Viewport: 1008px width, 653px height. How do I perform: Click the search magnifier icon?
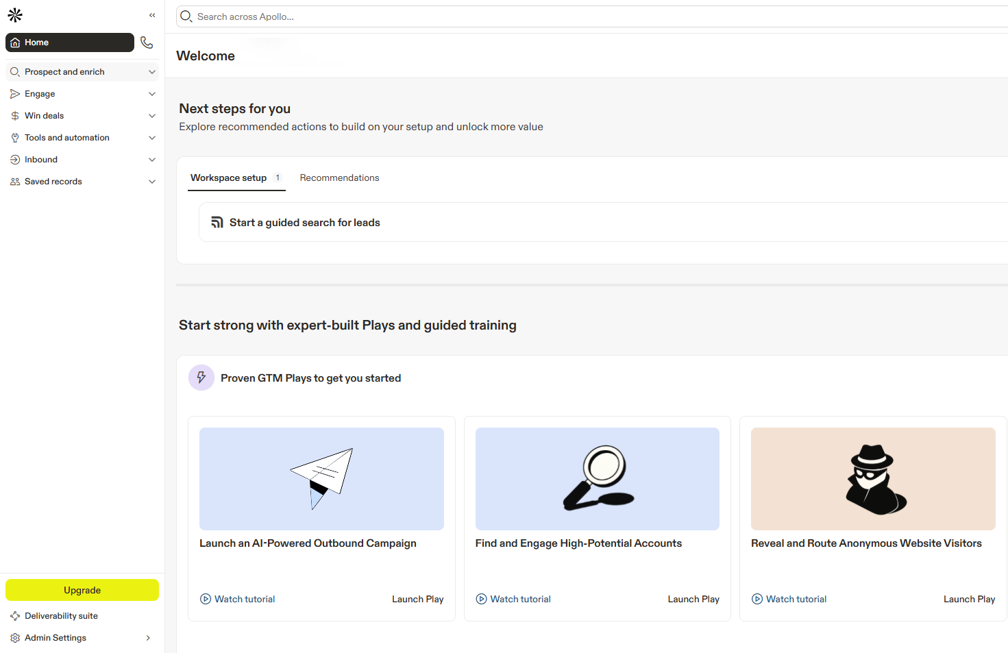(186, 16)
